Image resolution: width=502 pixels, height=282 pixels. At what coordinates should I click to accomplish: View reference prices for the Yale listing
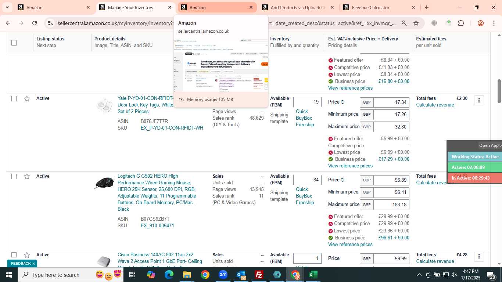[350, 166]
